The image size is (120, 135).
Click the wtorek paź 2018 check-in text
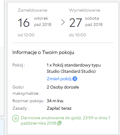click(43, 21)
